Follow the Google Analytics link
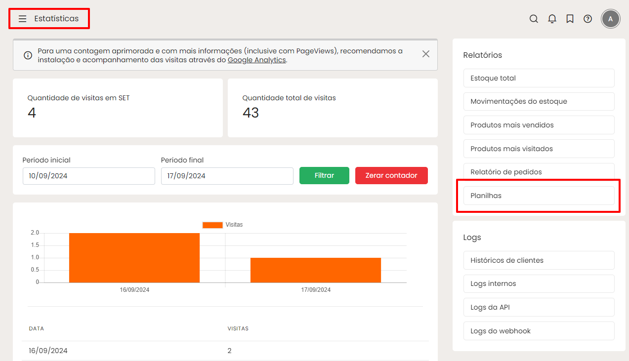This screenshot has height=361, width=629. (x=256, y=60)
